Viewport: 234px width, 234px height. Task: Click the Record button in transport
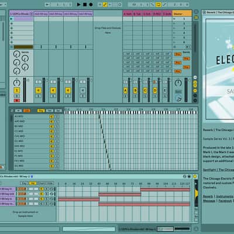[x=91, y=4]
